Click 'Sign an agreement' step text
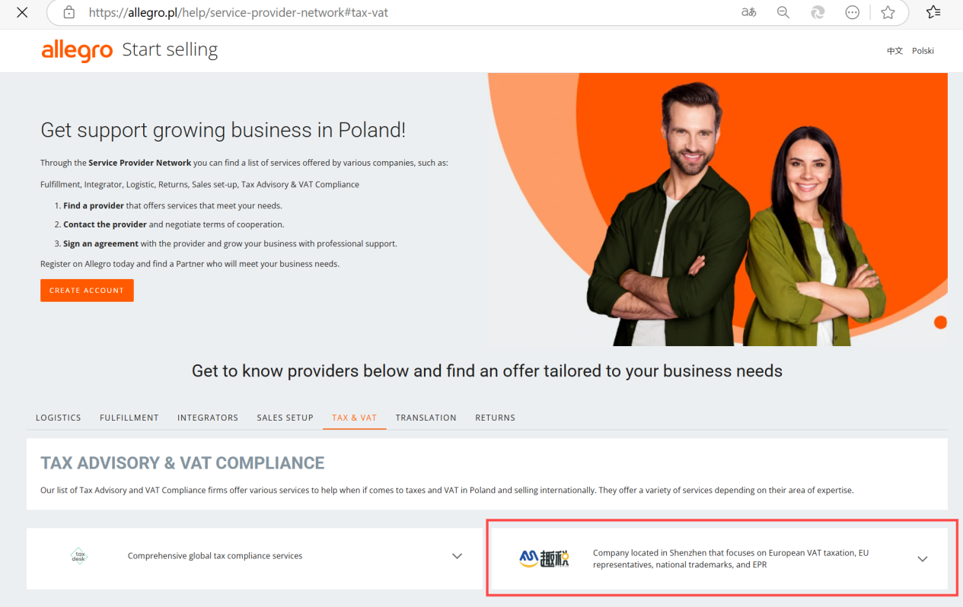Screen dimensions: 963x607 tap(100, 244)
